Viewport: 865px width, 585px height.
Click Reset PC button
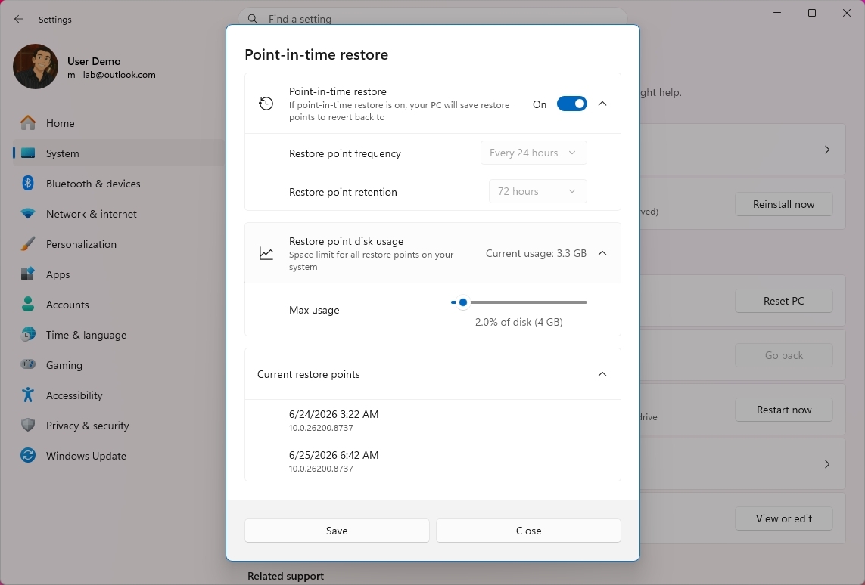783,301
